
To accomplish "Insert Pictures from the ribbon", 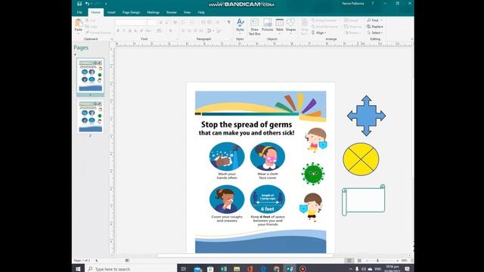I will coord(267,25).
